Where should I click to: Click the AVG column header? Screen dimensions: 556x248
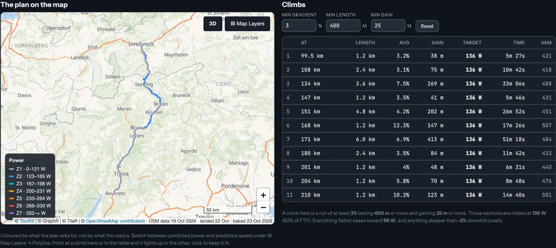[x=404, y=42]
